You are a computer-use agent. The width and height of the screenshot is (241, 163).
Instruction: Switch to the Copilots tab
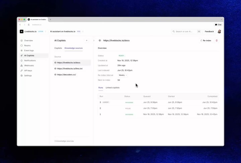click(58, 48)
